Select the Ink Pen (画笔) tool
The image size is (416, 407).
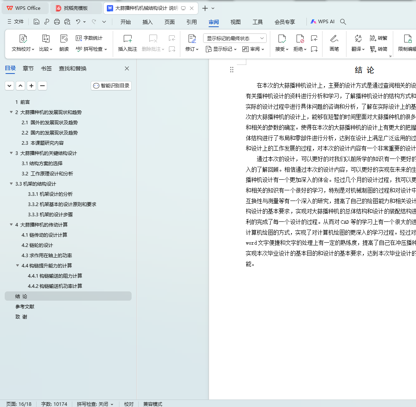(334, 43)
